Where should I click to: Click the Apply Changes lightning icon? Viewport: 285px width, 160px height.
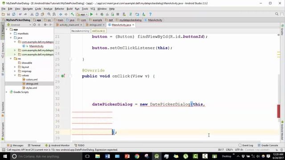[x=97, y=14]
